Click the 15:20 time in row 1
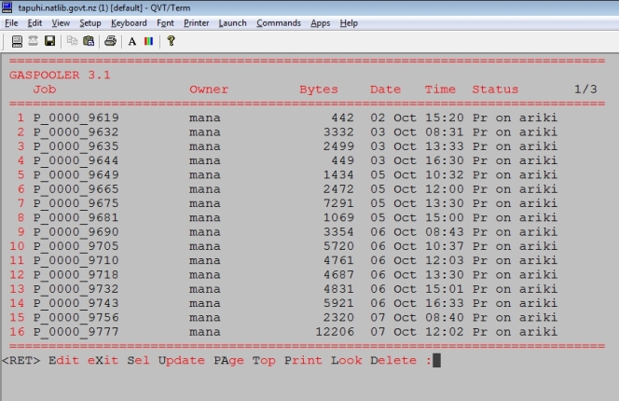This screenshot has width=619, height=401. 444,118
